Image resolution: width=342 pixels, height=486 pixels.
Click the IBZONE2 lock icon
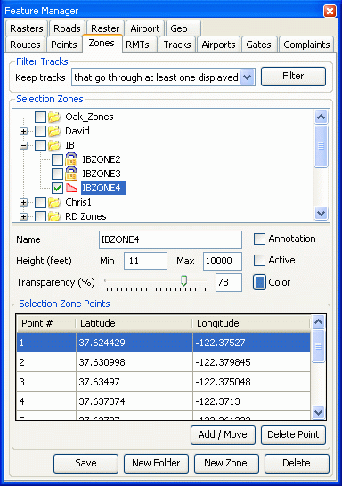(x=71, y=159)
